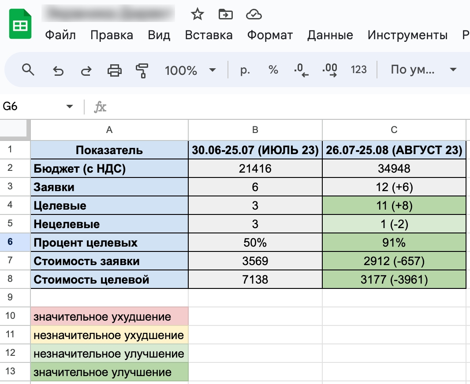Click the move to folder icon
Image resolution: width=470 pixels, height=384 pixels.
pos(226,15)
